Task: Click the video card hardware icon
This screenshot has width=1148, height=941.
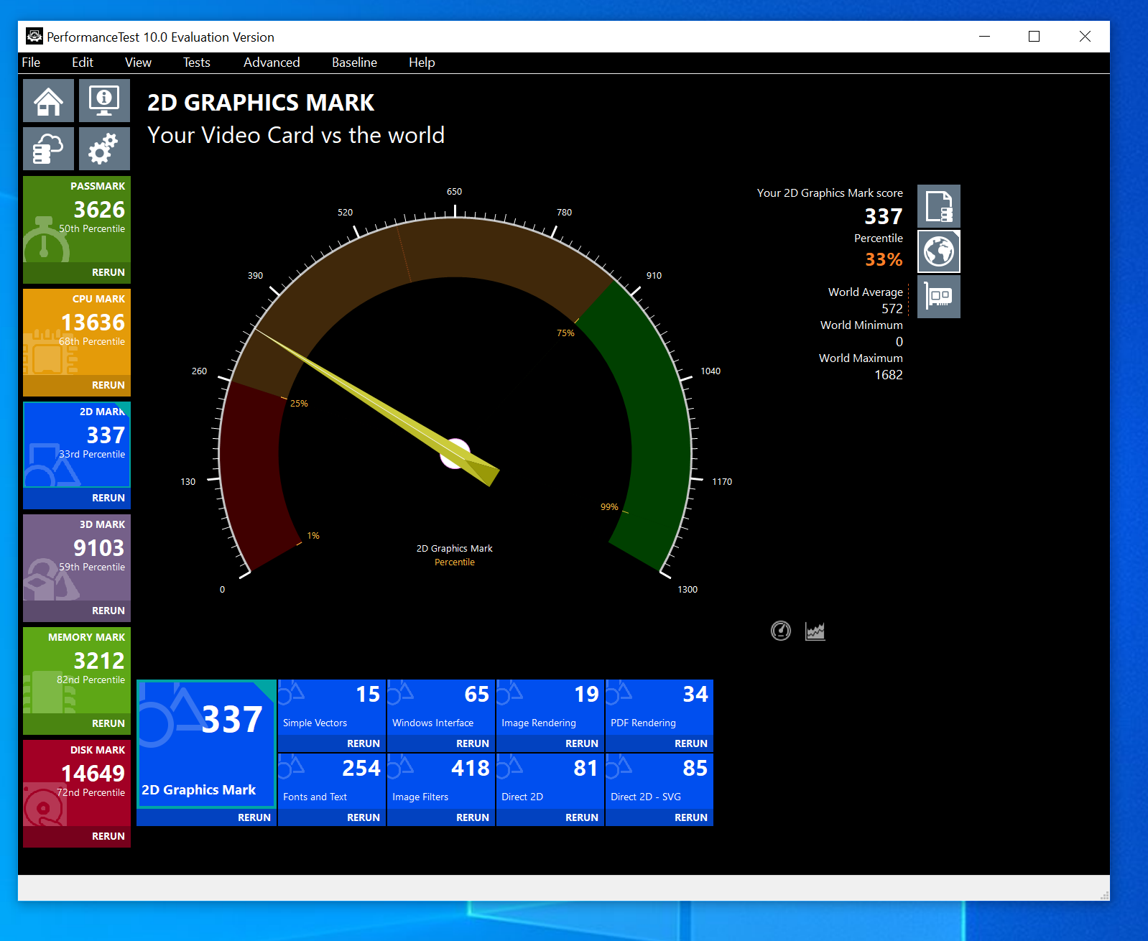Action: 939,297
